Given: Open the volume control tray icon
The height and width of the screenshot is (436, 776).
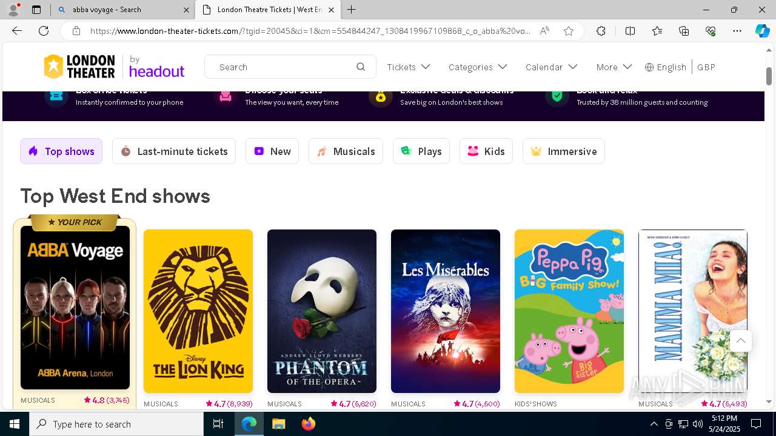Looking at the screenshot, I should coord(698,424).
